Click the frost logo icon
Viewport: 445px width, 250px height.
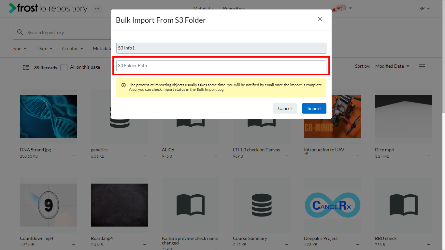[x=13, y=8]
